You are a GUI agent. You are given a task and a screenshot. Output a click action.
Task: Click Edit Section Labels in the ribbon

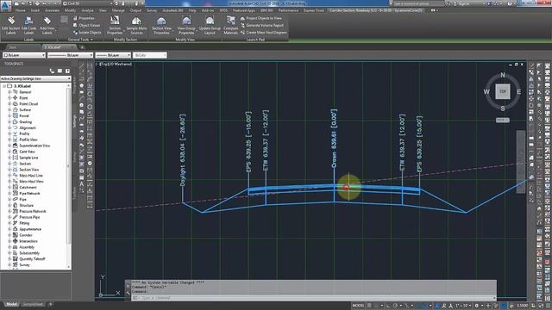[11, 25]
